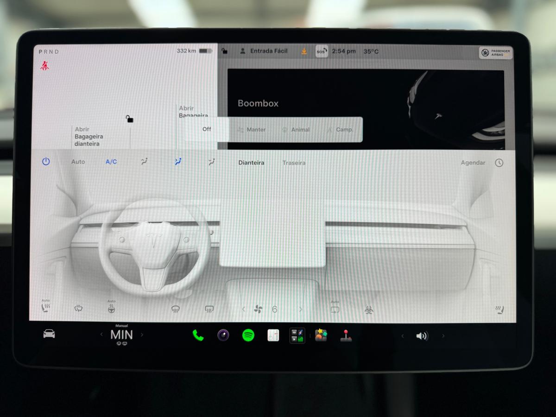Select the blue highlighted middle airflow icon
The image size is (556, 417).
[x=178, y=162]
